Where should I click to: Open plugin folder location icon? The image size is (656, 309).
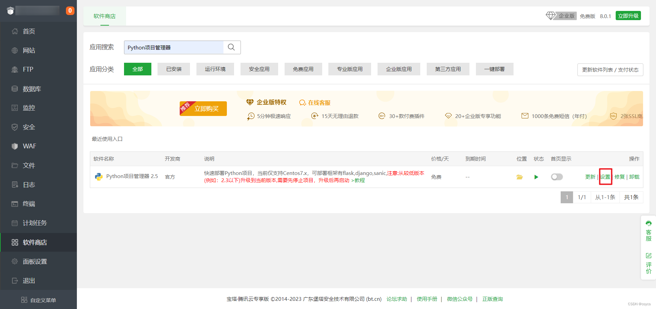(520, 177)
